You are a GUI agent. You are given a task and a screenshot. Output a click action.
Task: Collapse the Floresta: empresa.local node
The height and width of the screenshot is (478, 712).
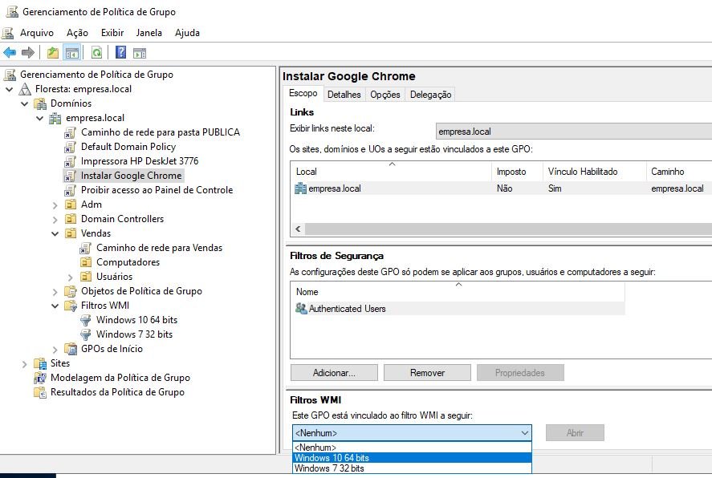9,89
